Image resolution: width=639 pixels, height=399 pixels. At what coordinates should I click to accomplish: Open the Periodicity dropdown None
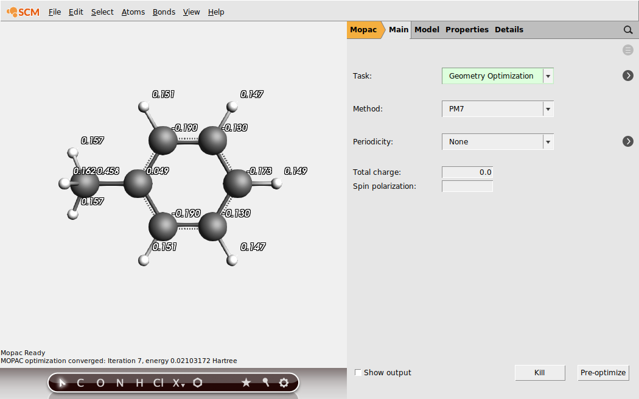coord(498,141)
